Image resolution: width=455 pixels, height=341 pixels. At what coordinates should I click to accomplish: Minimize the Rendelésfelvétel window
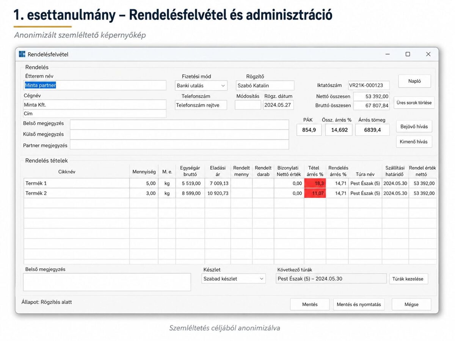point(387,54)
